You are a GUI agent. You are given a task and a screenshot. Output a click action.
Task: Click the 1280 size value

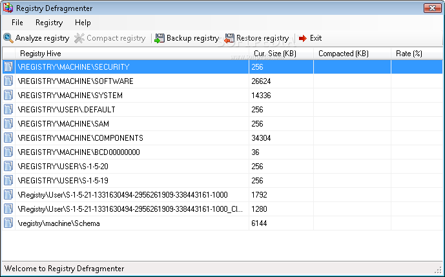tap(259, 209)
